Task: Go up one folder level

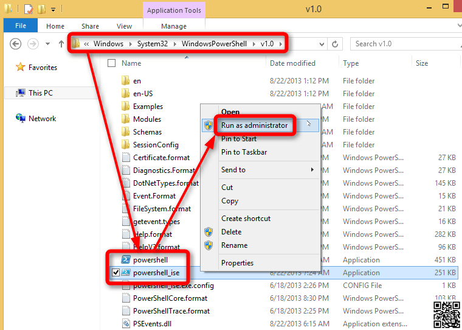Action: (61, 44)
